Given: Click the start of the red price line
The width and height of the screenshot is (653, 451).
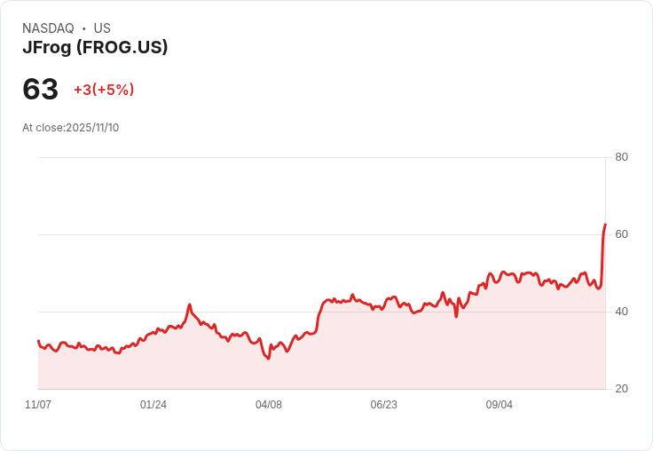Looking at the screenshot, I should pos(38,341).
